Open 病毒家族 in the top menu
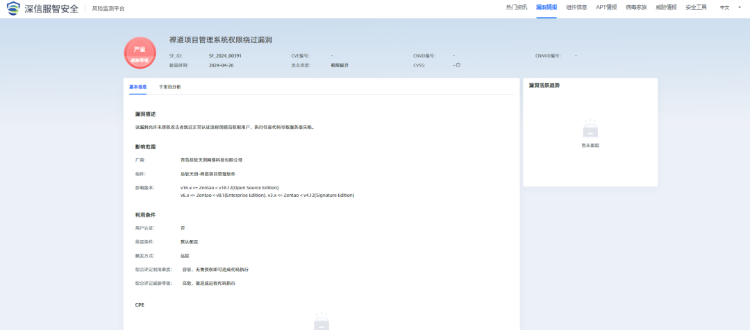750x330 pixels. [636, 7]
